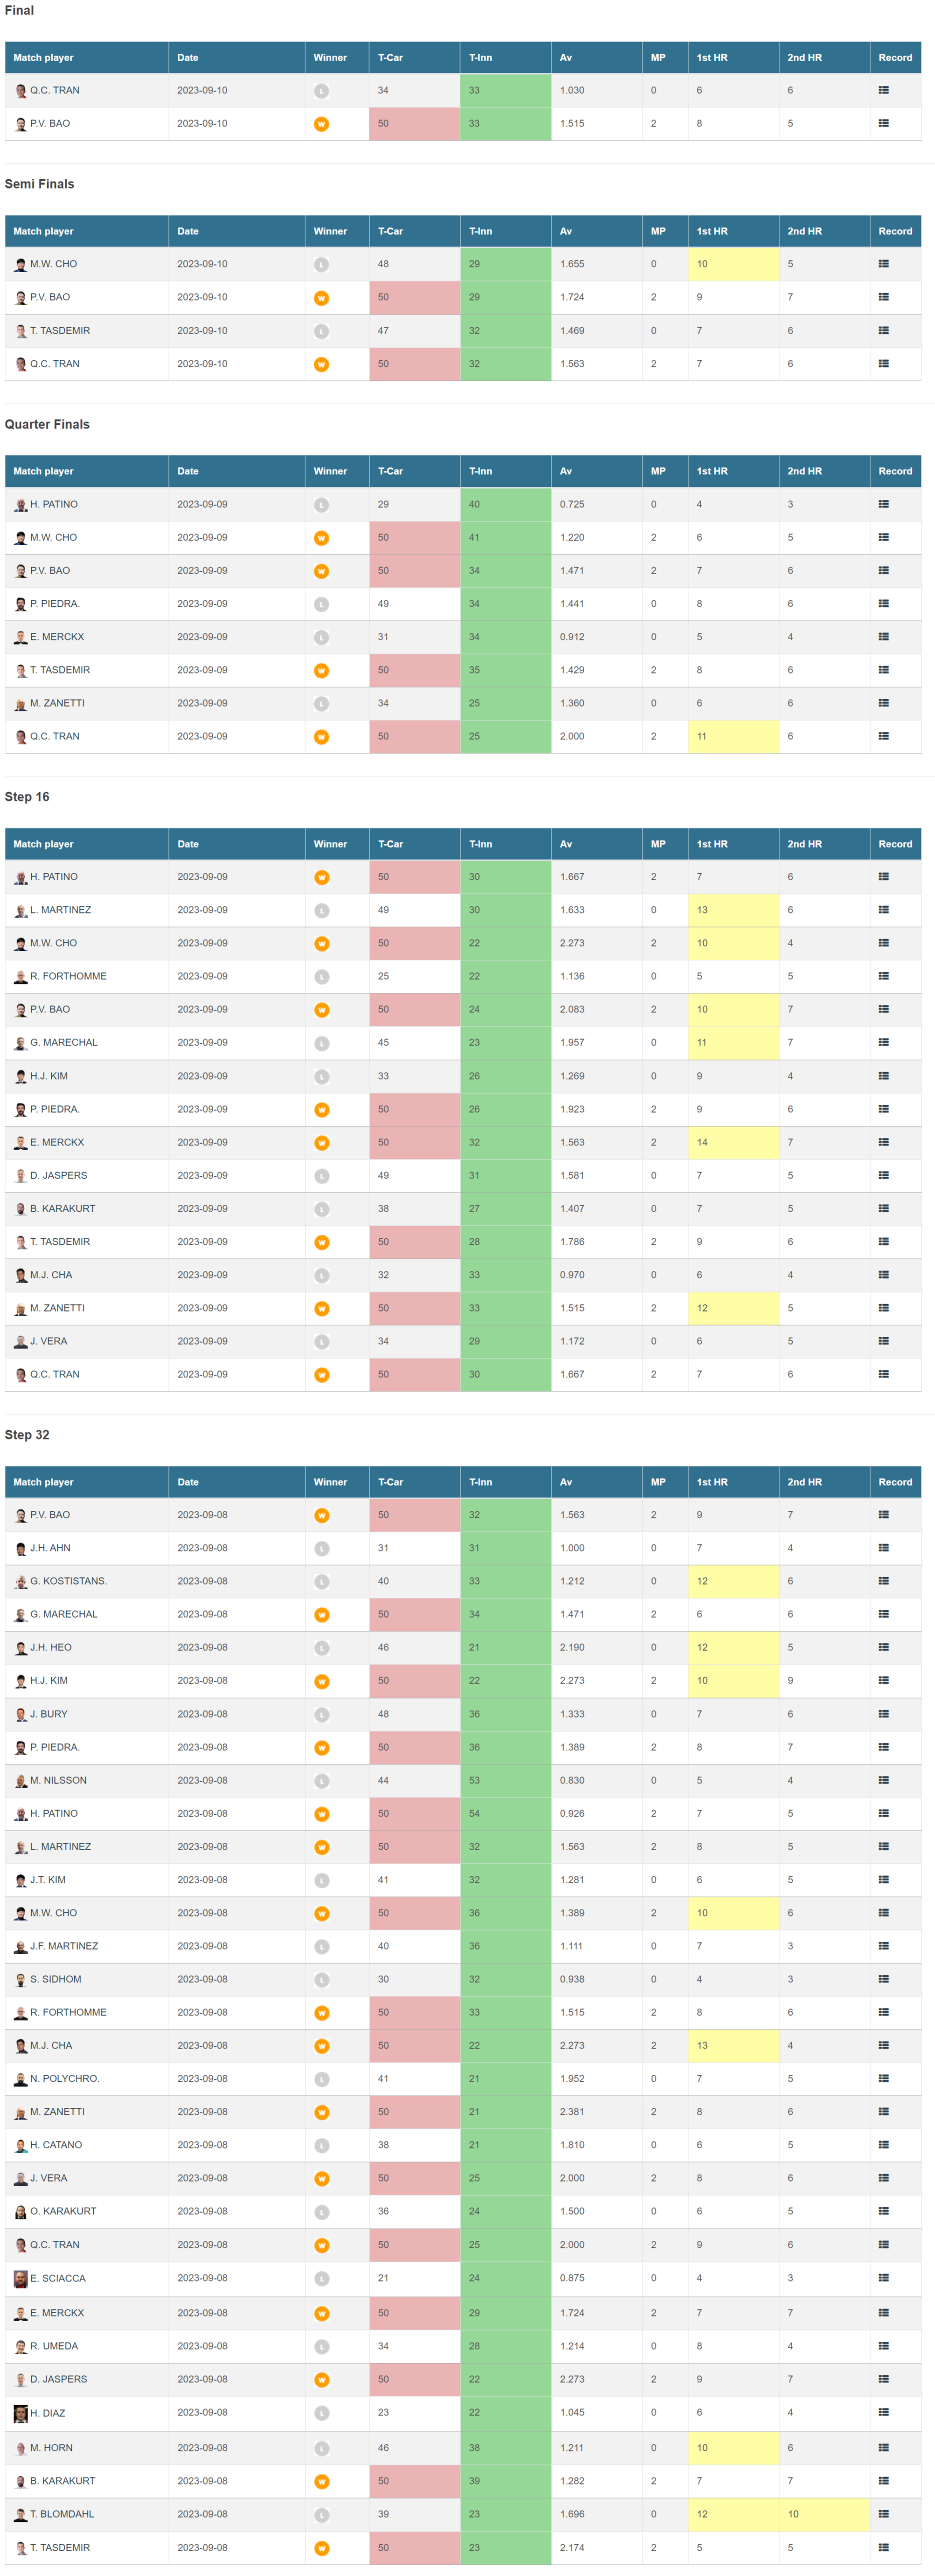This screenshot has width=935, height=2576.
Task: Click average 2.381 in M. ZANETTI's Step 32 row
Action: [x=572, y=2112]
